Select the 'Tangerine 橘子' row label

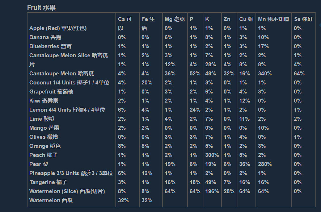point(48,182)
